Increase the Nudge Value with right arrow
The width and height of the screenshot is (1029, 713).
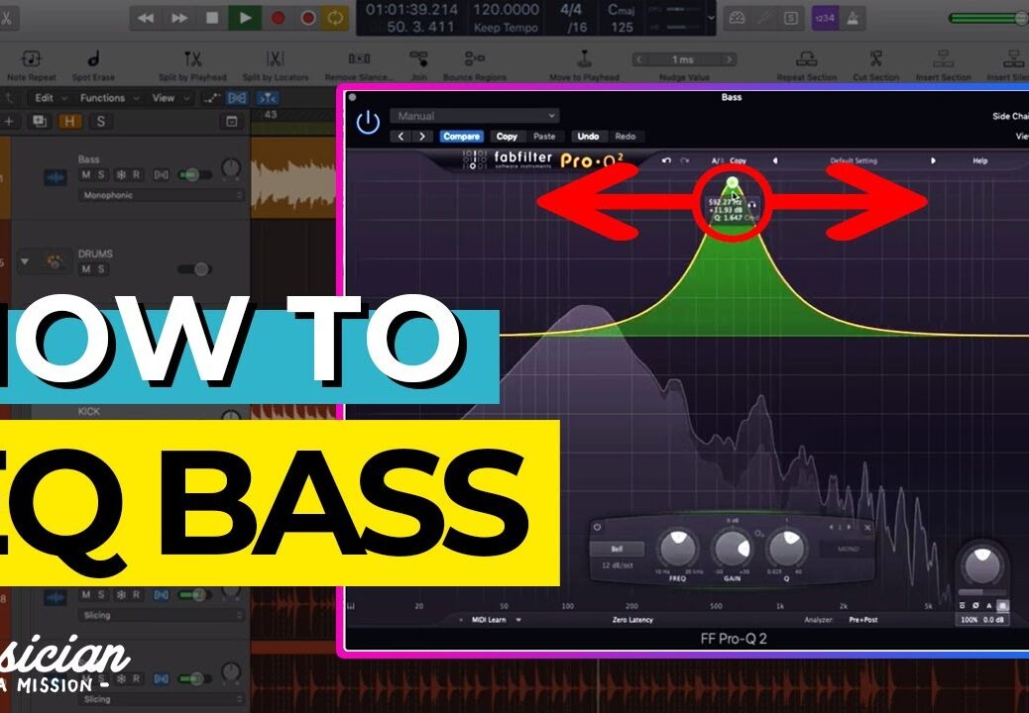pyautogui.click(x=729, y=59)
